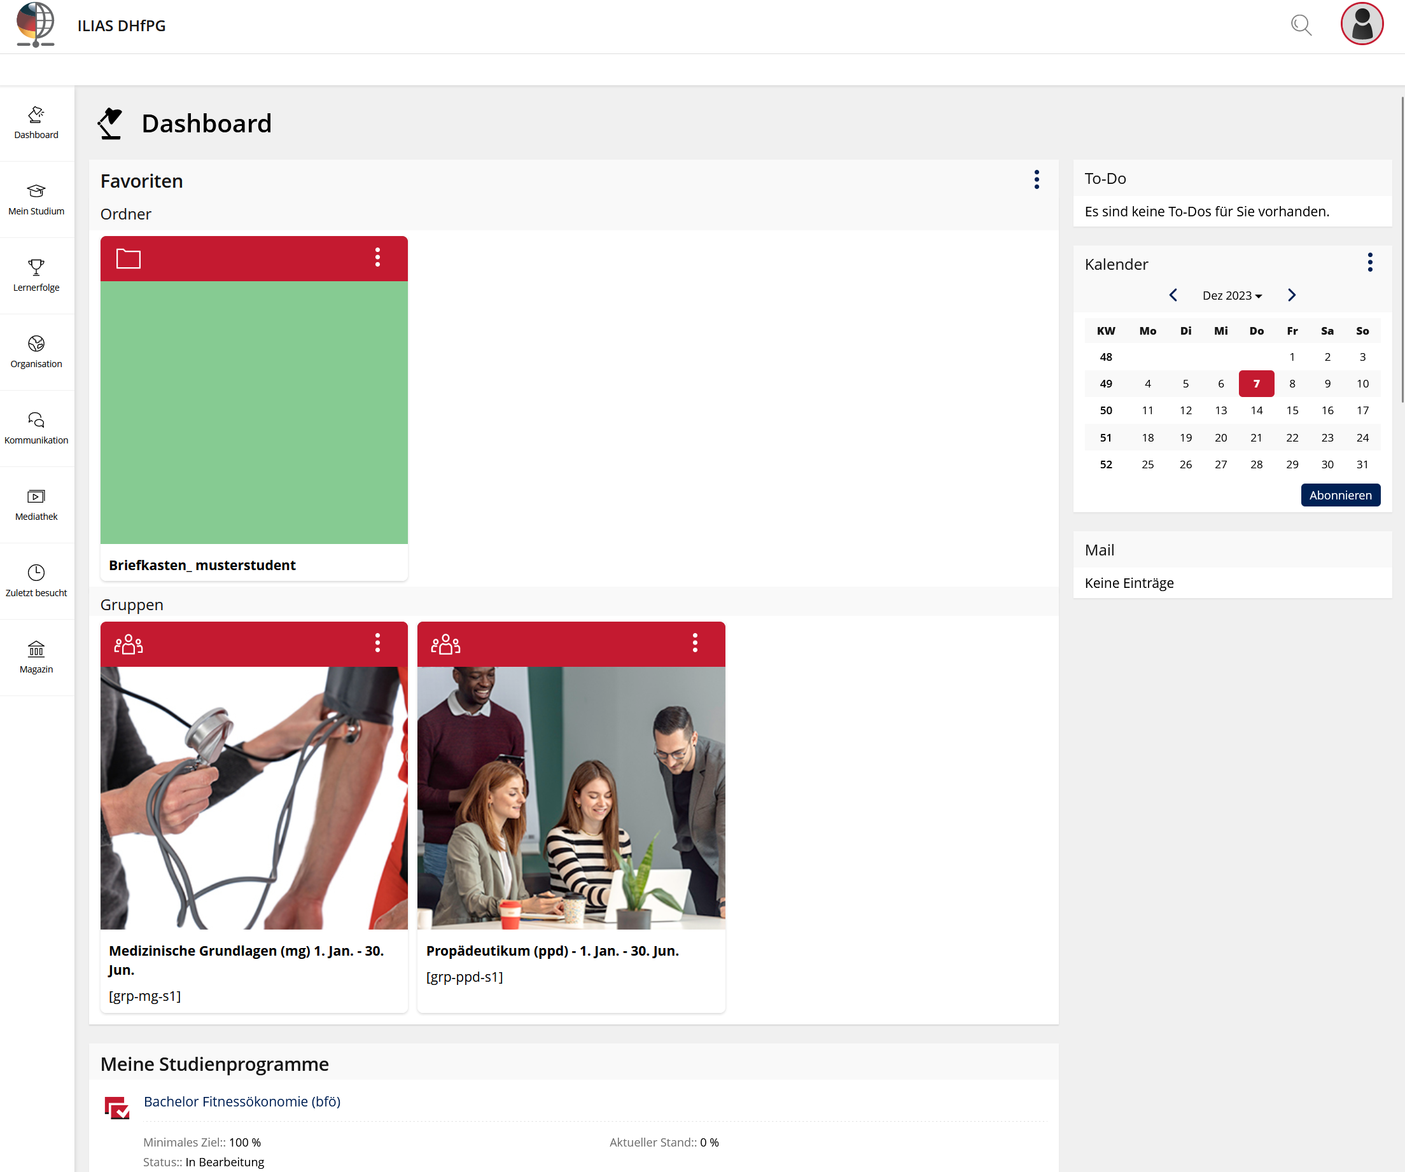1405x1172 pixels.
Task: Go to Mein Studium in sidebar
Action: click(x=36, y=199)
